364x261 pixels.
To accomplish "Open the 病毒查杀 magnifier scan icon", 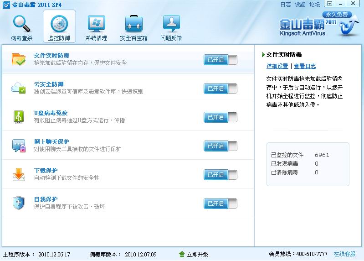I will pos(21,23).
